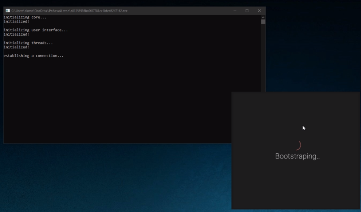Click the "establishing a connection..." line
Viewport: 361px width, 212px height.
[34, 56]
